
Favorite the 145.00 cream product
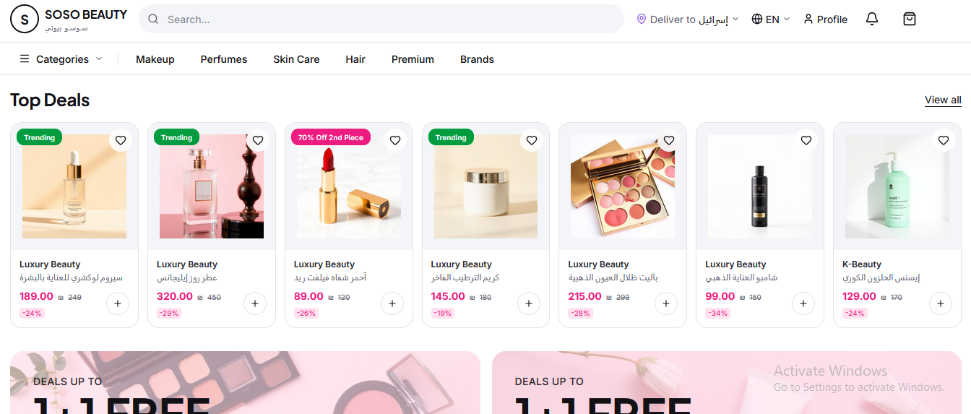(532, 140)
